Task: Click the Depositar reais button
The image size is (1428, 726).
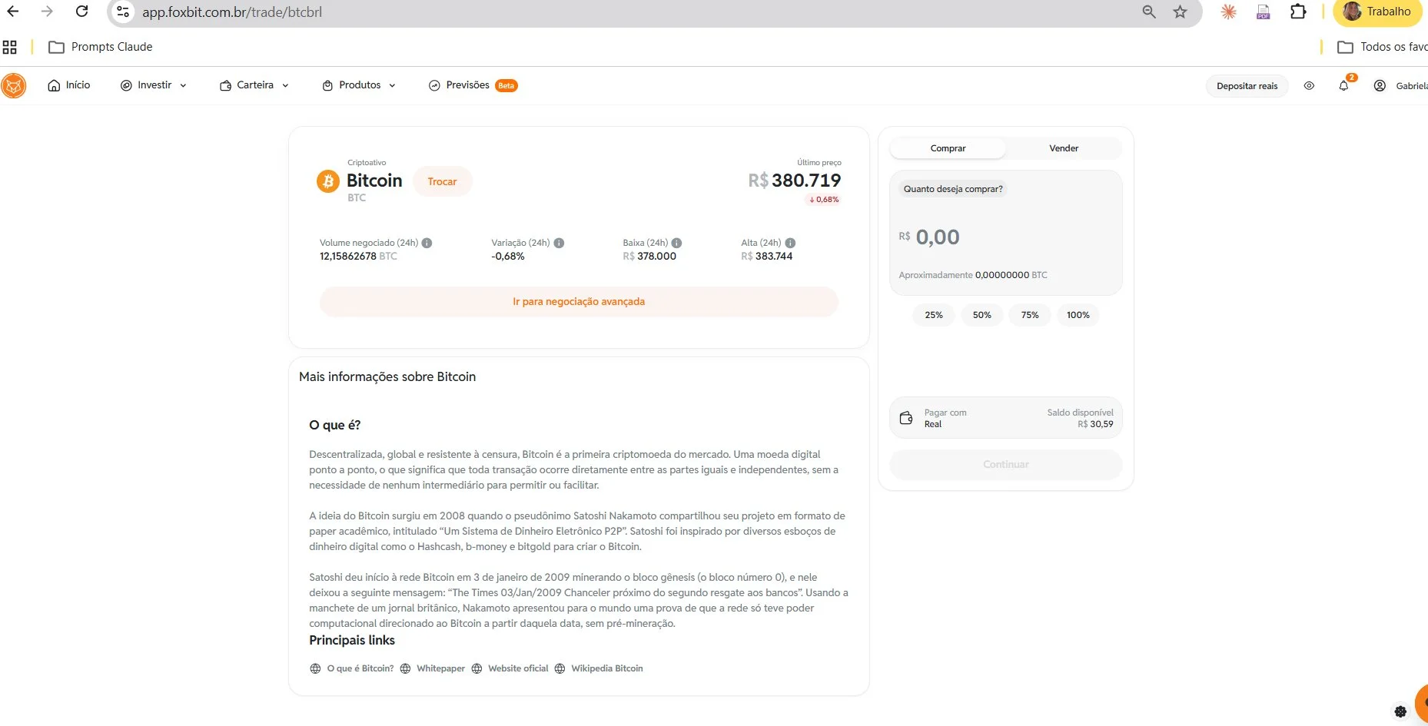Action: click(1247, 86)
